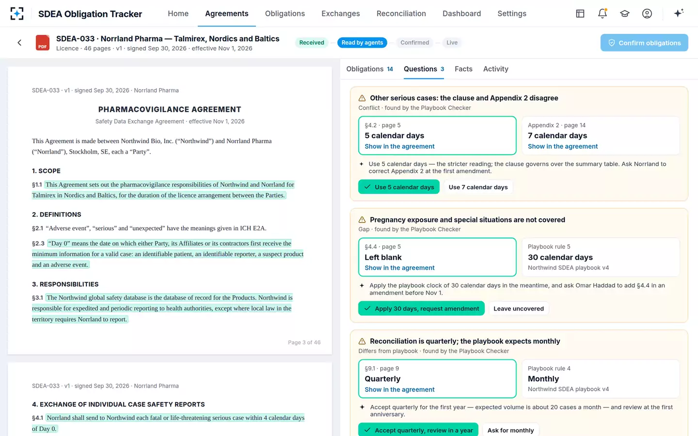Open the AI sparkle assistant icon
The width and height of the screenshot is (698, 436).
679,13
